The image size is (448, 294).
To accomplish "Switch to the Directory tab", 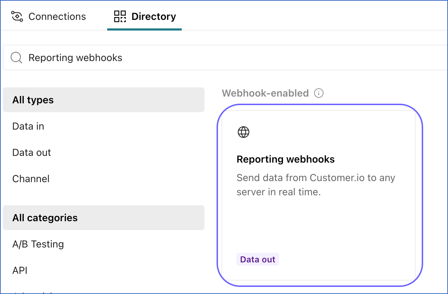I will [144, 17].
